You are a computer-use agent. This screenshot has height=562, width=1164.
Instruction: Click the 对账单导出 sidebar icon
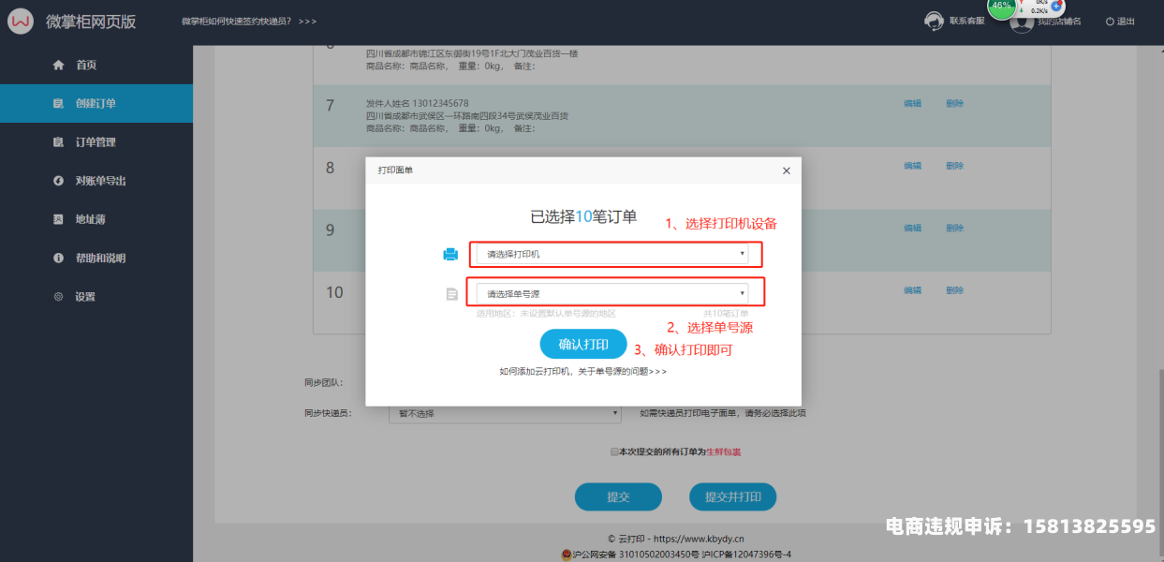click(58, 181)
